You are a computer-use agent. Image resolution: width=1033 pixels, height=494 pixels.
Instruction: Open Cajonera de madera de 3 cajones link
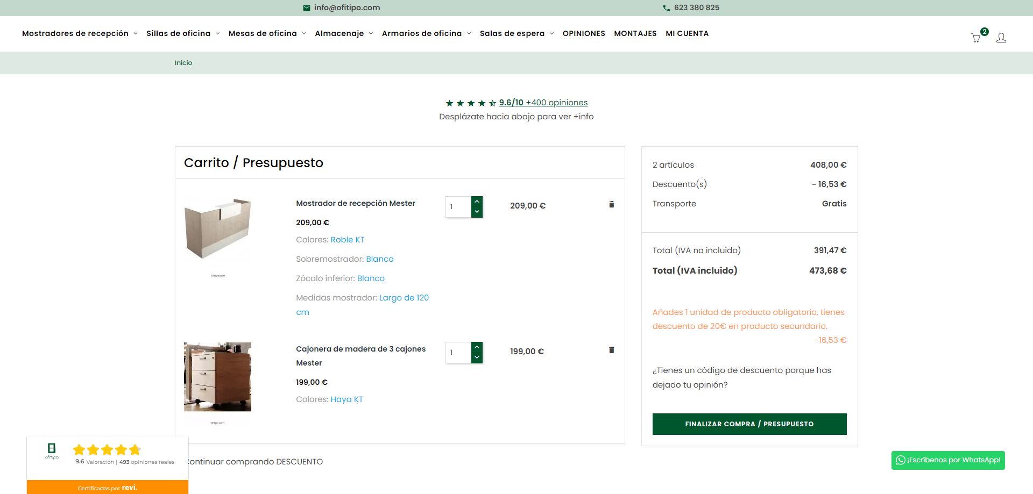(x=360, y=356)
